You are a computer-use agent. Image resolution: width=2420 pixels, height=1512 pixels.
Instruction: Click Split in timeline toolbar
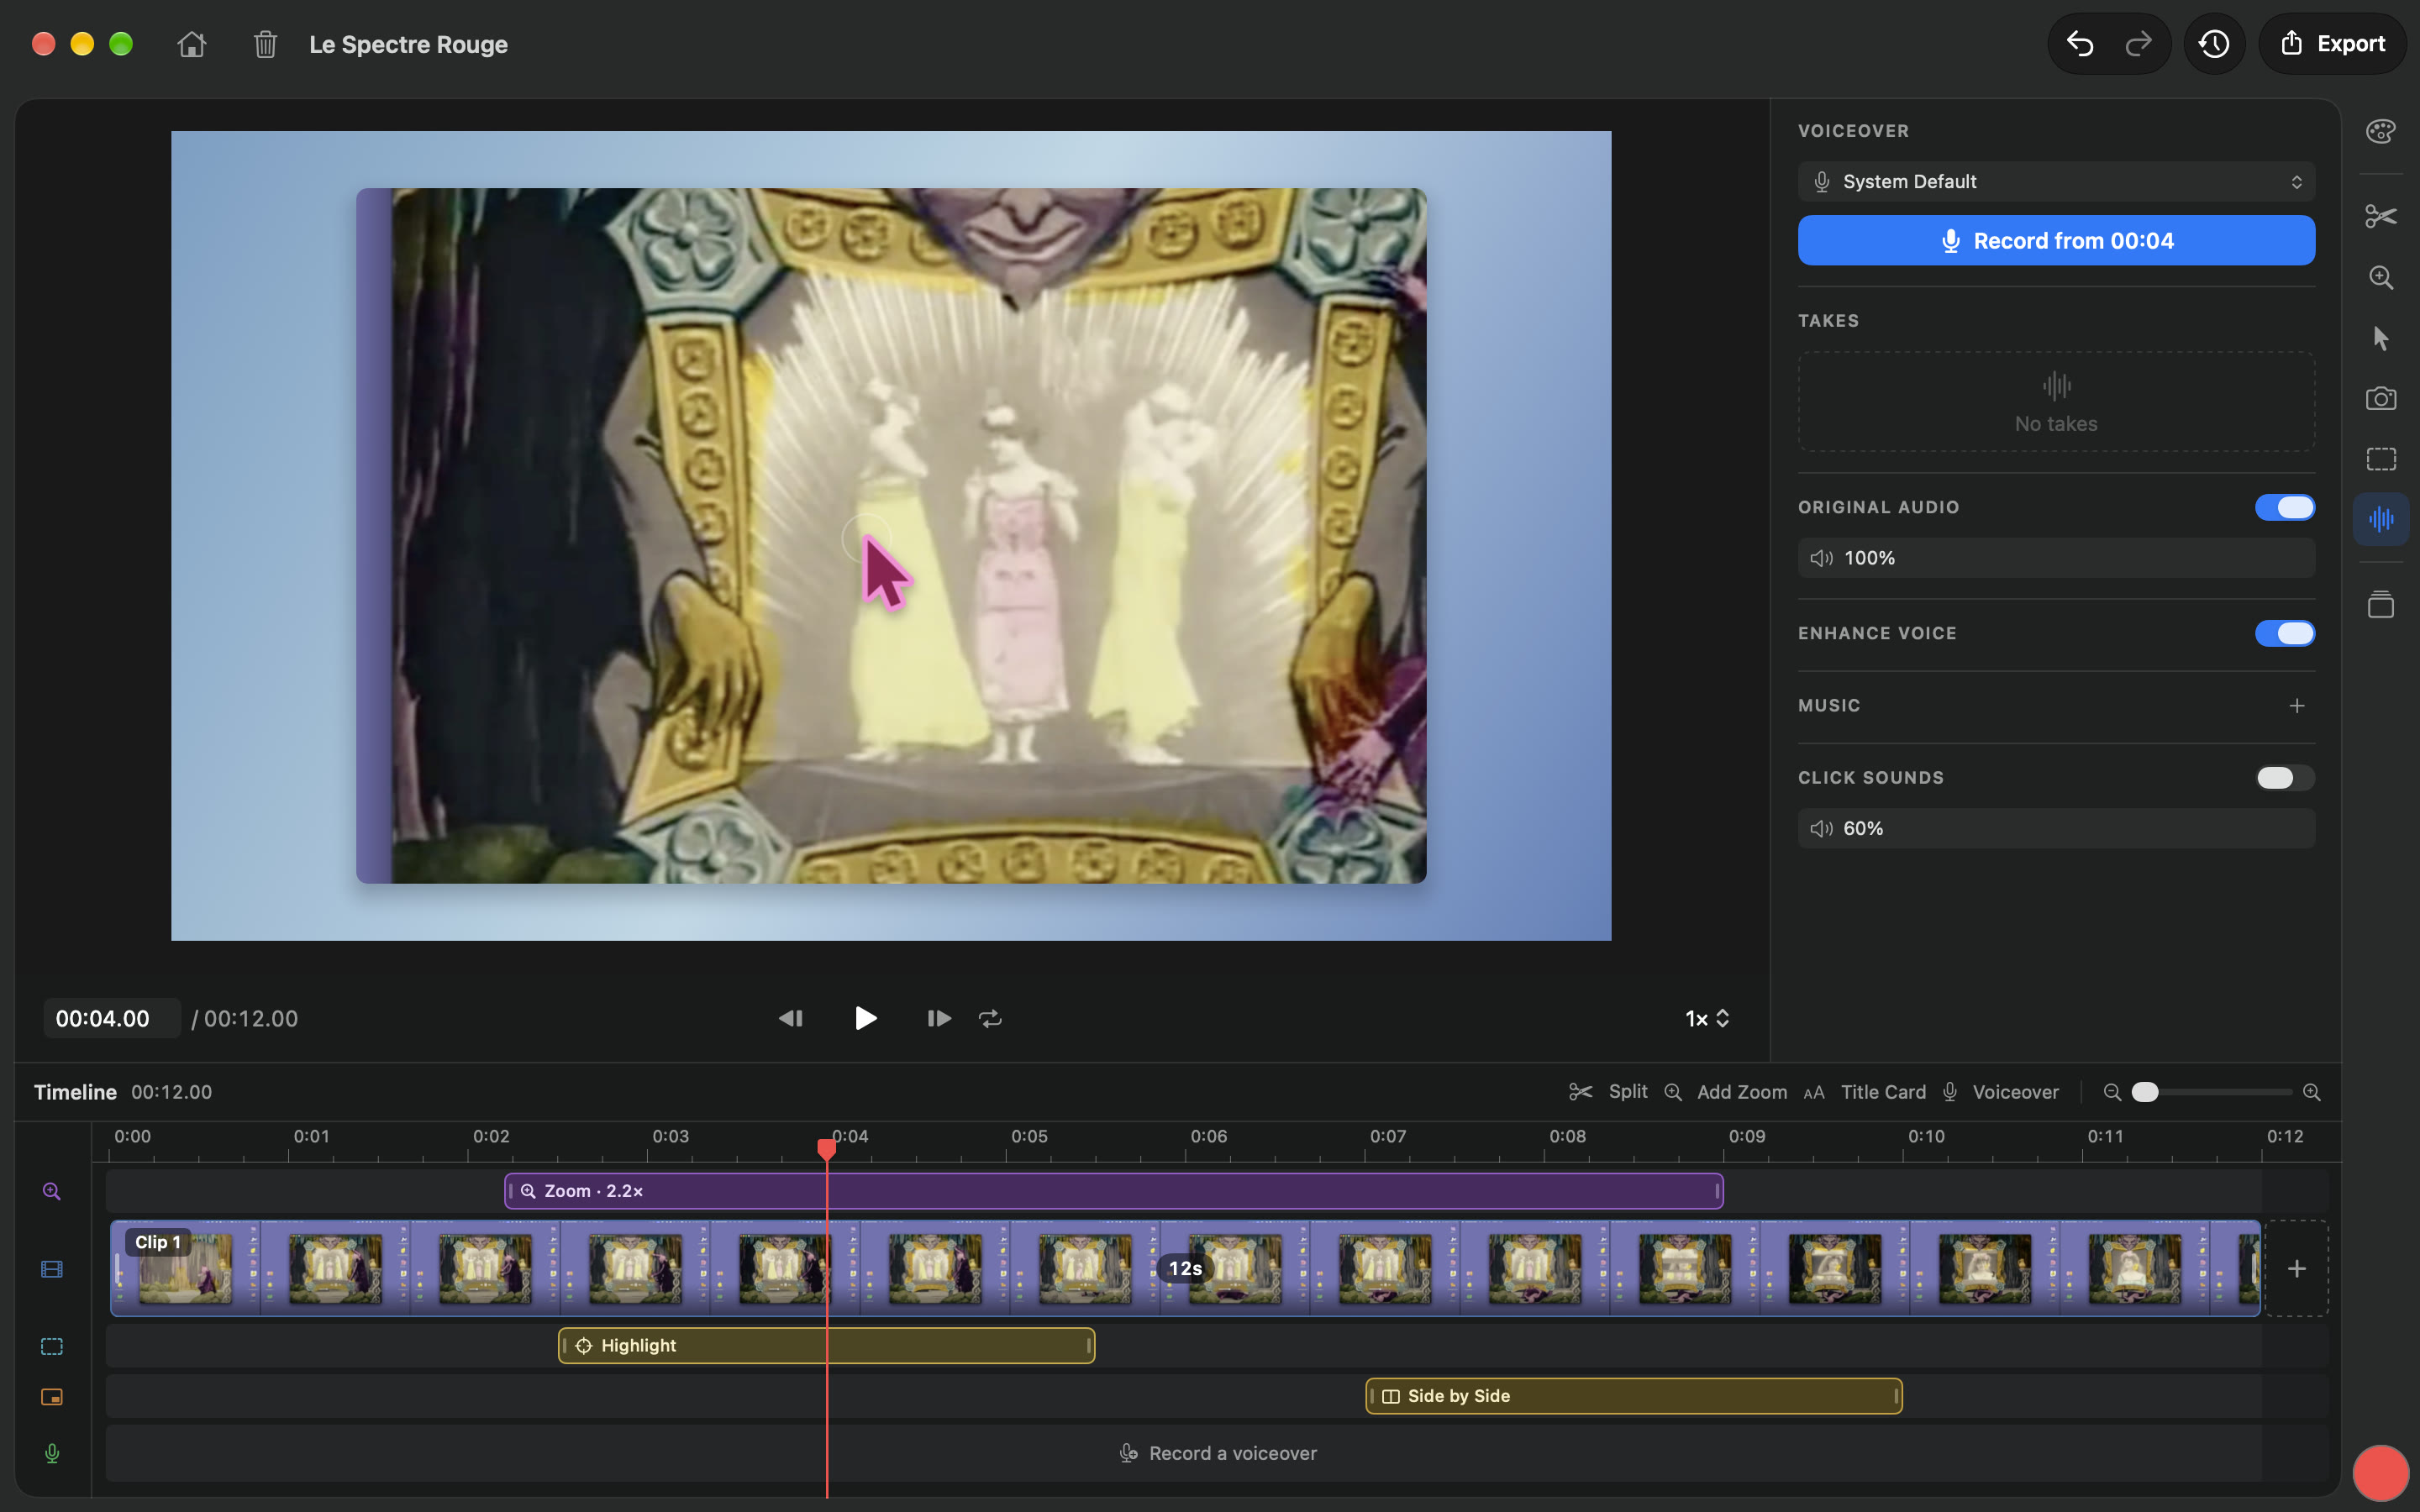1608,1092
